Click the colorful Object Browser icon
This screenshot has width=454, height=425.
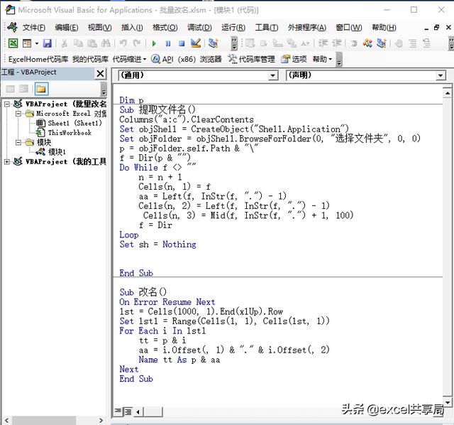(367, 43)
